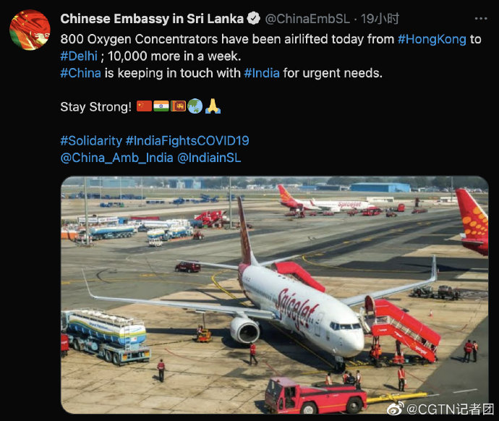Open the SpiceJet airplane photo
This screenshot has height=421, width=499.
point(275,294)
